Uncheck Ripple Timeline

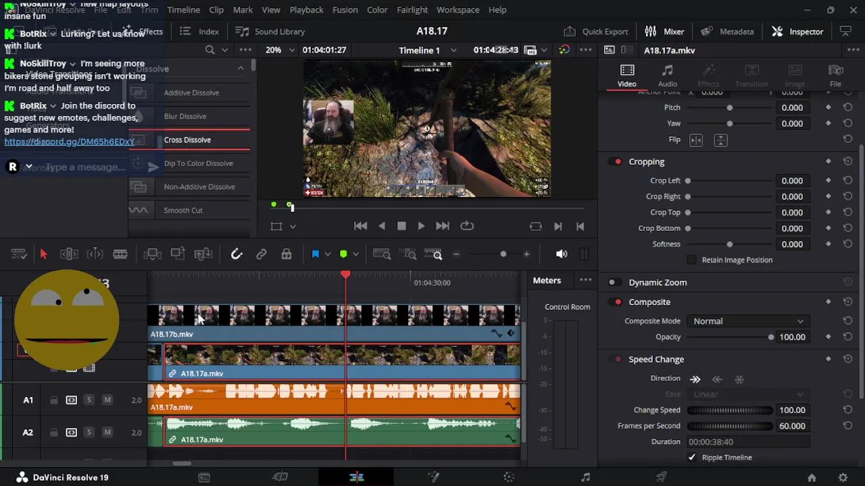(692, 458)
